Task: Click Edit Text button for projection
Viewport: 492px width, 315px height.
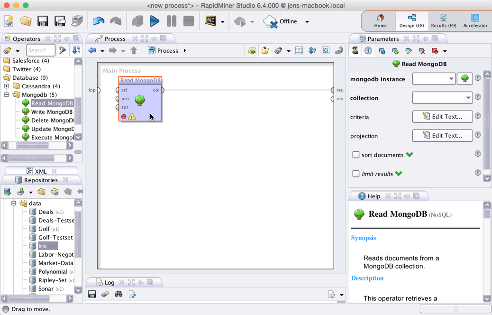Action: pos(442,136)
